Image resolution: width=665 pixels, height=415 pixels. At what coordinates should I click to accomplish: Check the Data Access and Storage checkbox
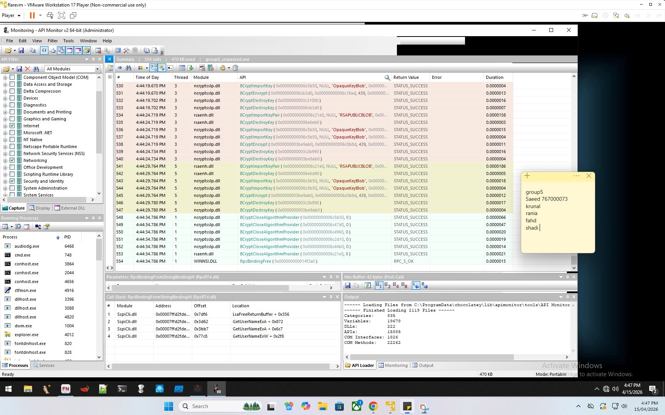point(12,84)
